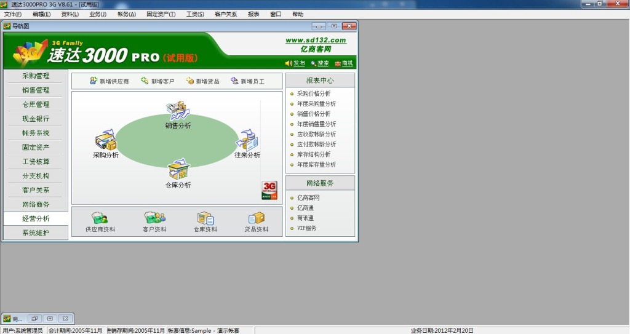Open the 报表 menu

click(x=253, y=14)
